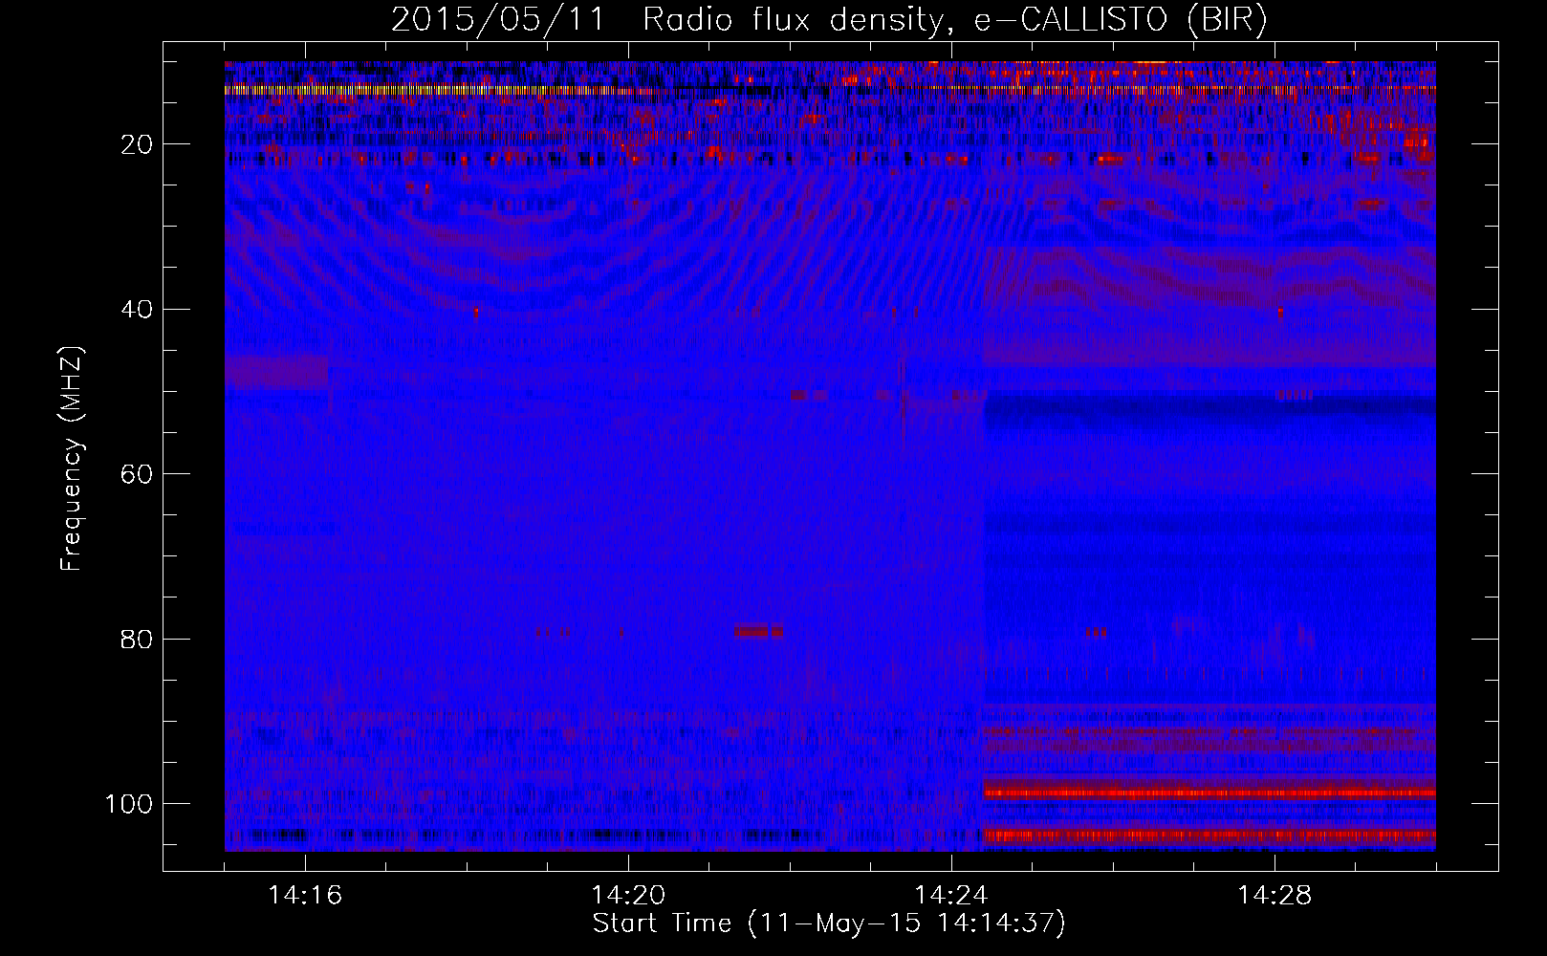This screenshot has height=956, width=1547.
Task: Click the 60 frequency tick label
Action: tap(137, 474)
